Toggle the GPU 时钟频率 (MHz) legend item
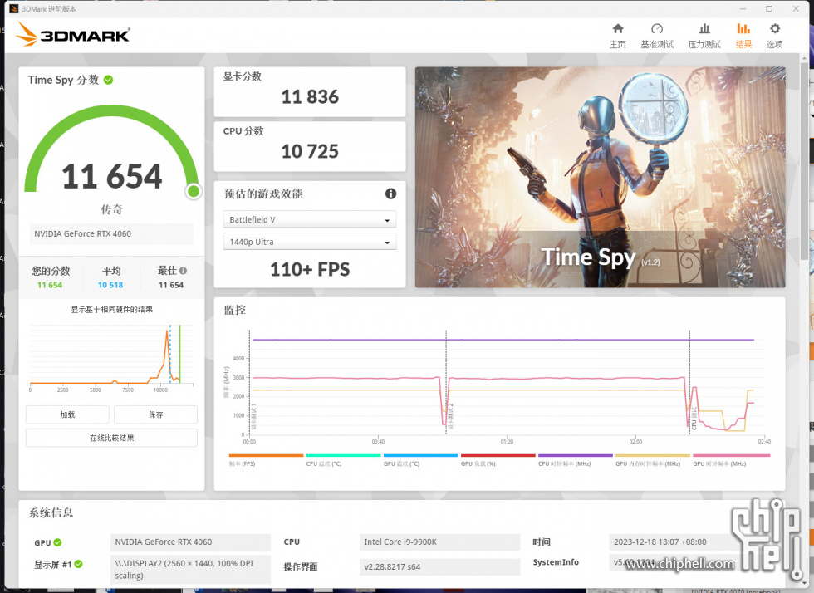 point(731,460)
